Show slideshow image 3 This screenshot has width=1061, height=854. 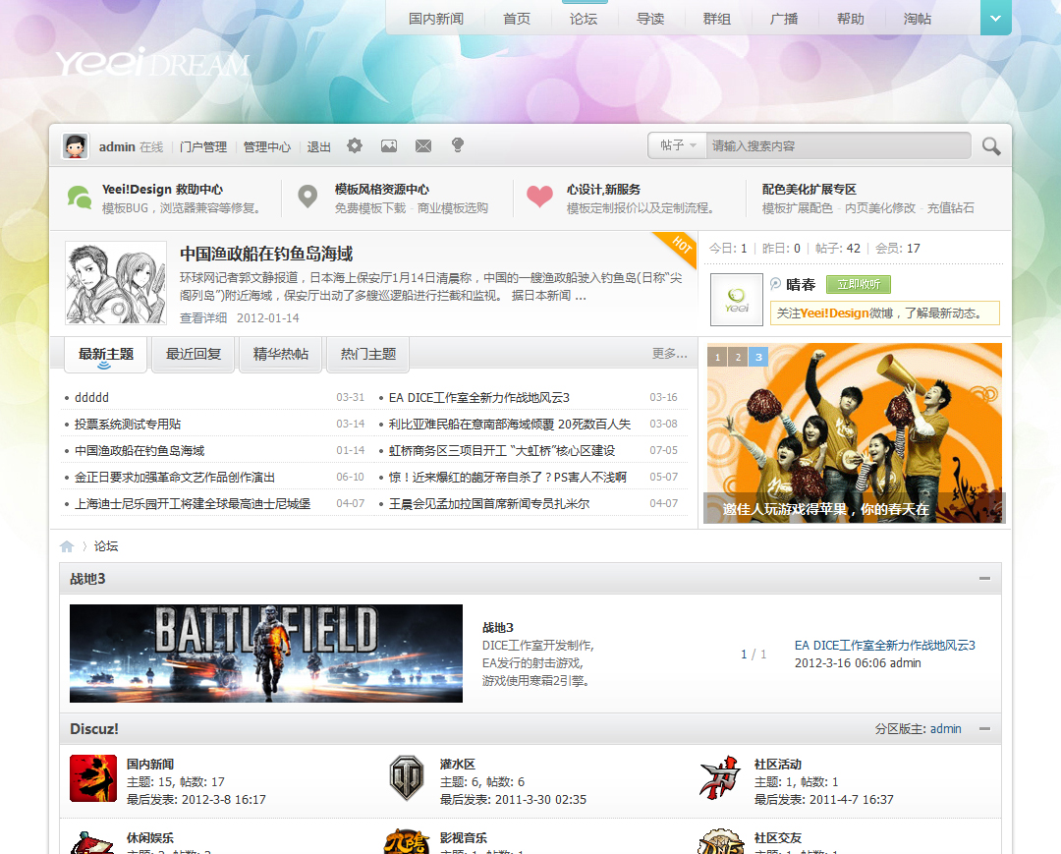point(758,357)
